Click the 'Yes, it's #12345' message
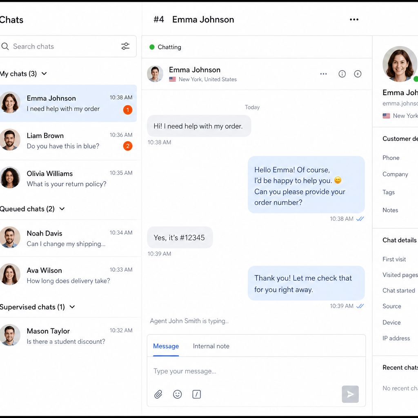 (x=180, y=238)
